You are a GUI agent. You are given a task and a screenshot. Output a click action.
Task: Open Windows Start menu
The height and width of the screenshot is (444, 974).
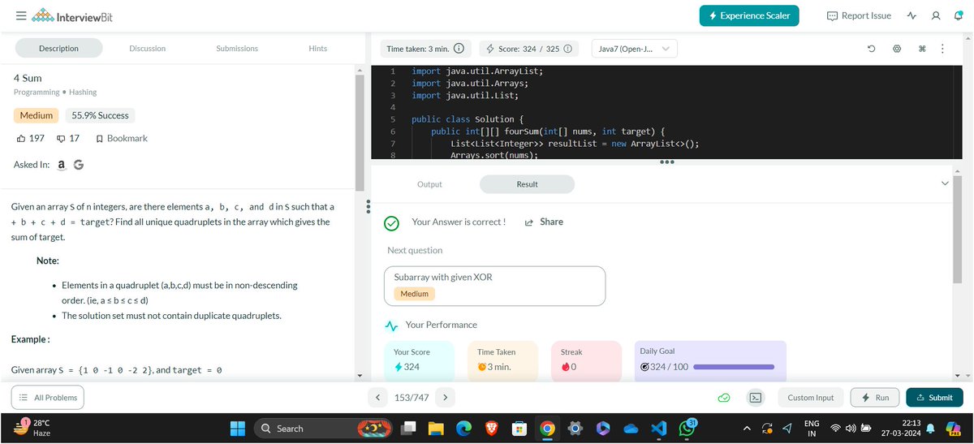239,429
